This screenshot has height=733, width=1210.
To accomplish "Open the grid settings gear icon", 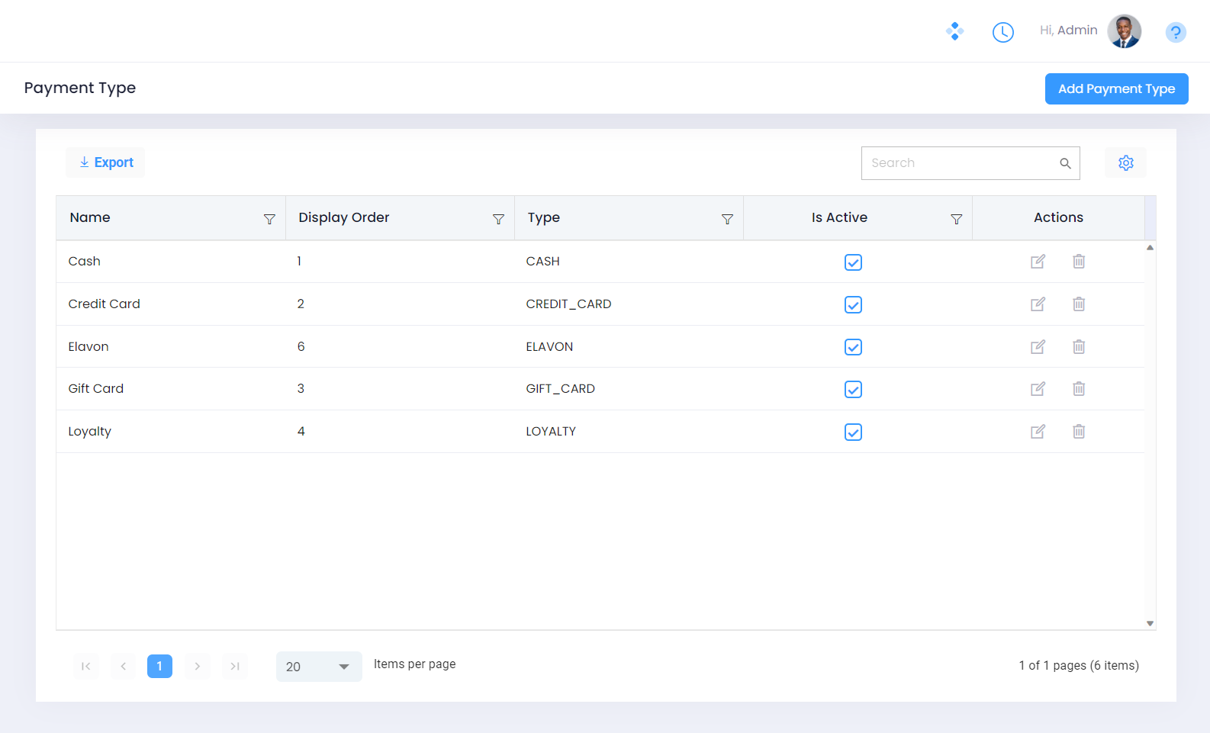I will (x=1125, y=162).
